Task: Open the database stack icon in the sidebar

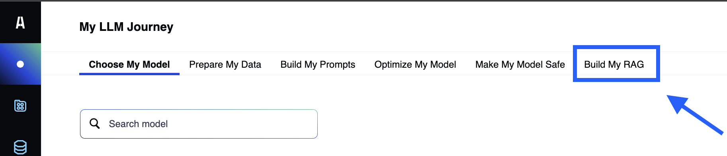Action: tap(20, 147)
